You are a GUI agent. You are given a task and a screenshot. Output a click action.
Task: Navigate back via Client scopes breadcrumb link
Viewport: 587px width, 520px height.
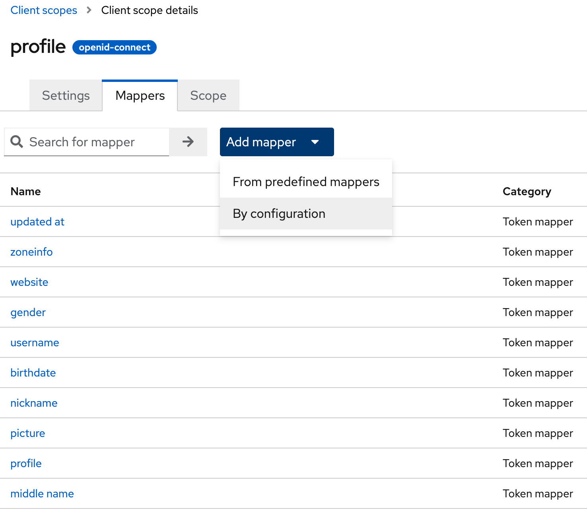[44, 10]
